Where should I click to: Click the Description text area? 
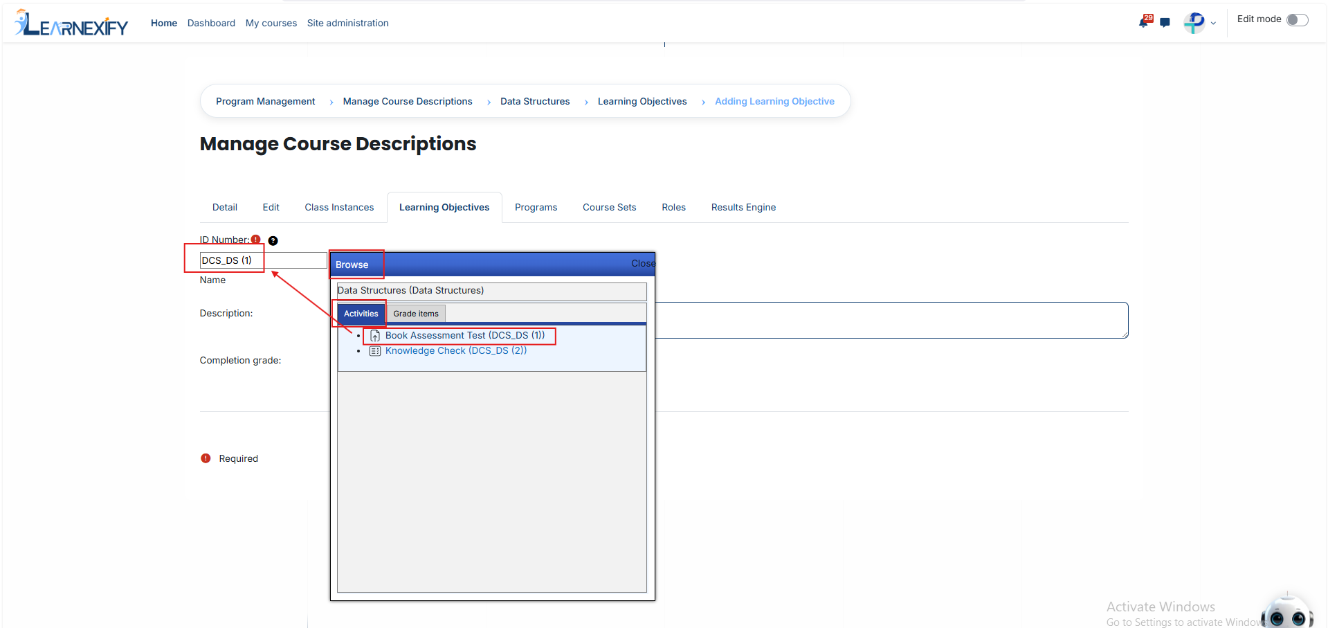[x=891, y=321]
